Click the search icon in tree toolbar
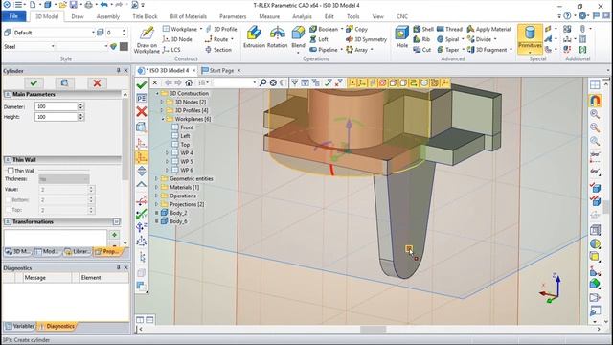613x345 pixels. tap(262, 82)
